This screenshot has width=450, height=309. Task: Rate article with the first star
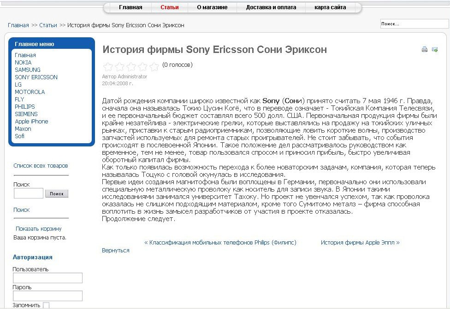click(108, 66)
